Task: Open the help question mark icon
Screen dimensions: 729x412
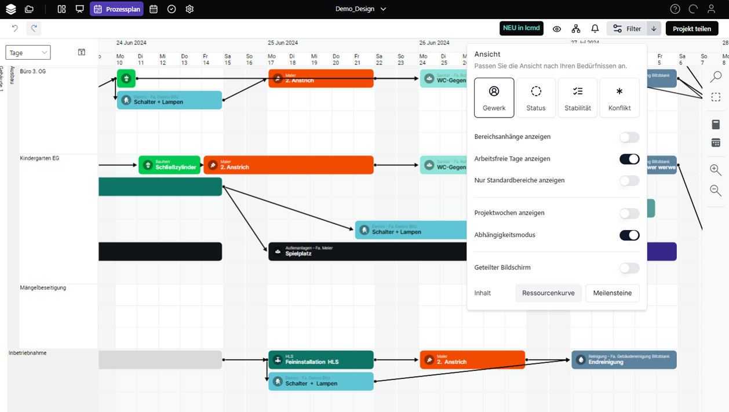Action: tap(675, 9)
